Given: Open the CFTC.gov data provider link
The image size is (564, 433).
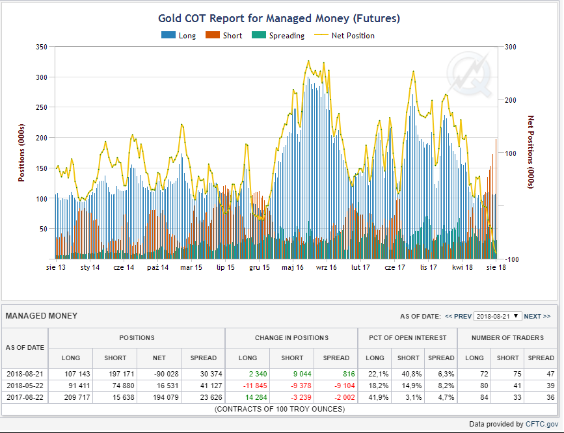Looking at the screenshot, I should click(542, 424).
